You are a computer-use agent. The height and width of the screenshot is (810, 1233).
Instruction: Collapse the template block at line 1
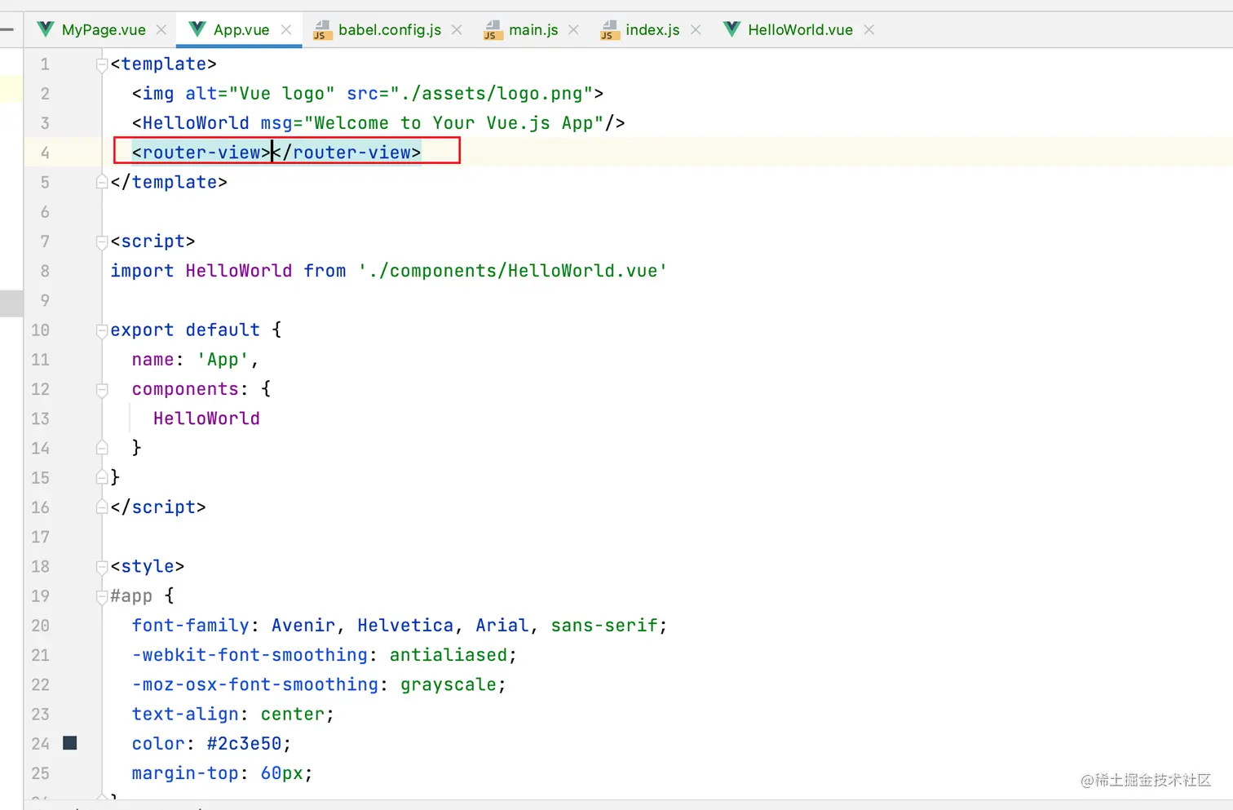102,64
